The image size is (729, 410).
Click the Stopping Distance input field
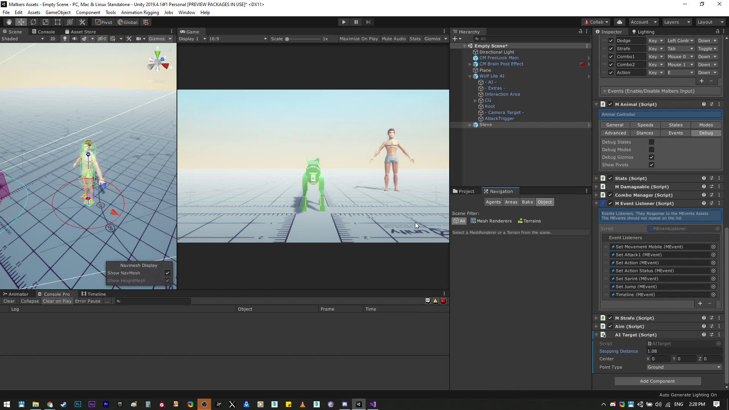(x=683, y=351)
